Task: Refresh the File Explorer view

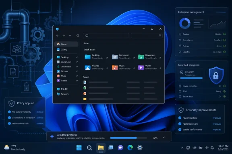Action: point(78,36)
